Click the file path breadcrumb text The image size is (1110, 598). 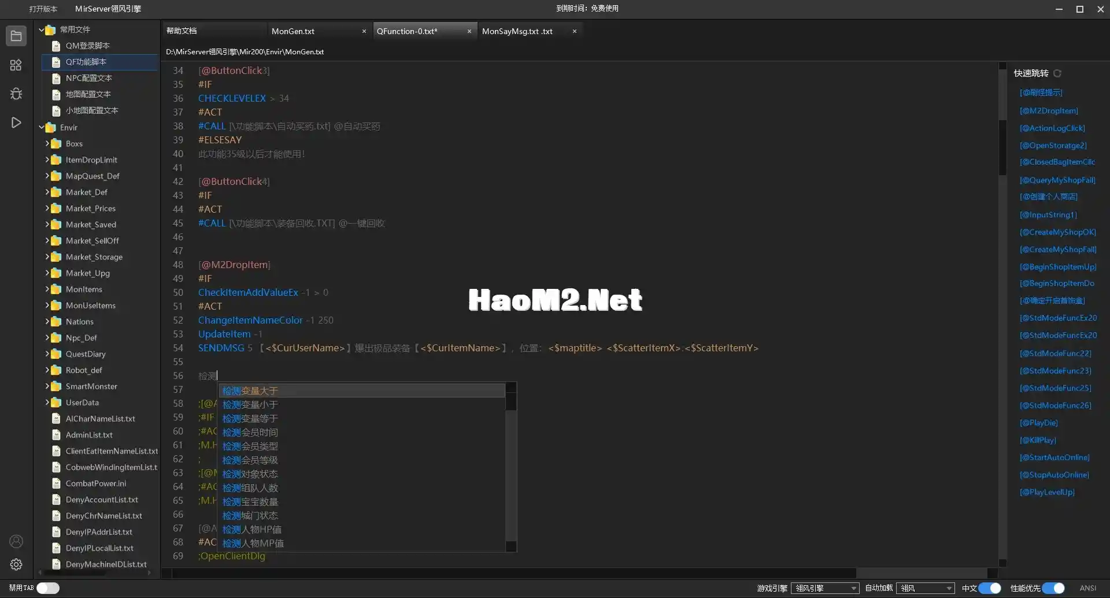pyautogui.click(x=245, y=51)
